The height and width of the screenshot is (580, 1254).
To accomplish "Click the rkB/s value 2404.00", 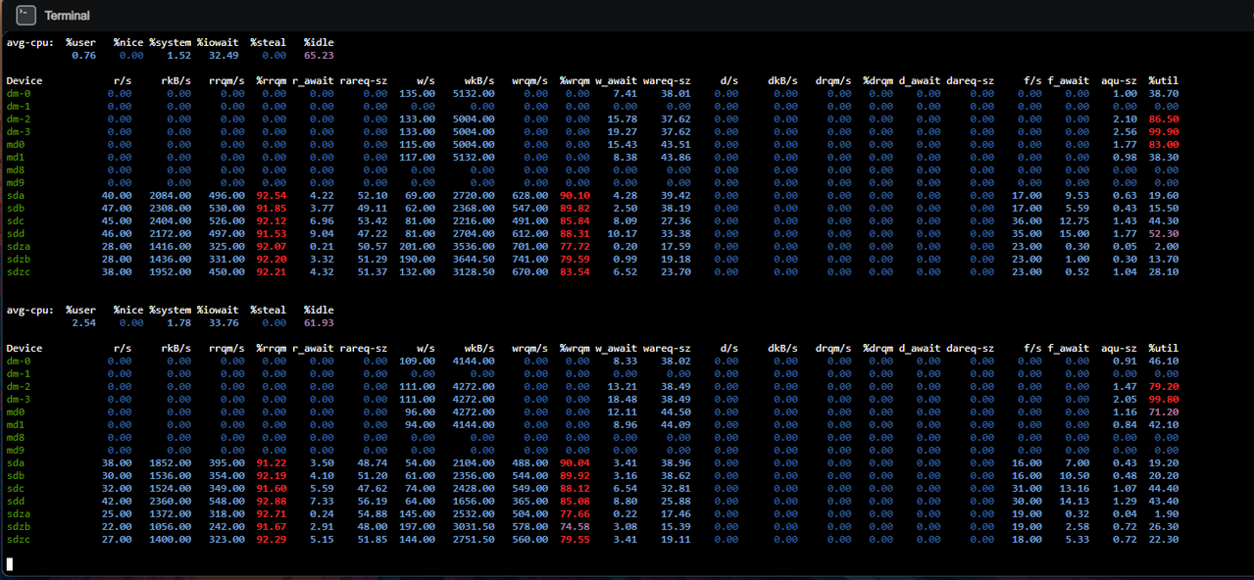I will pos(172,221).
